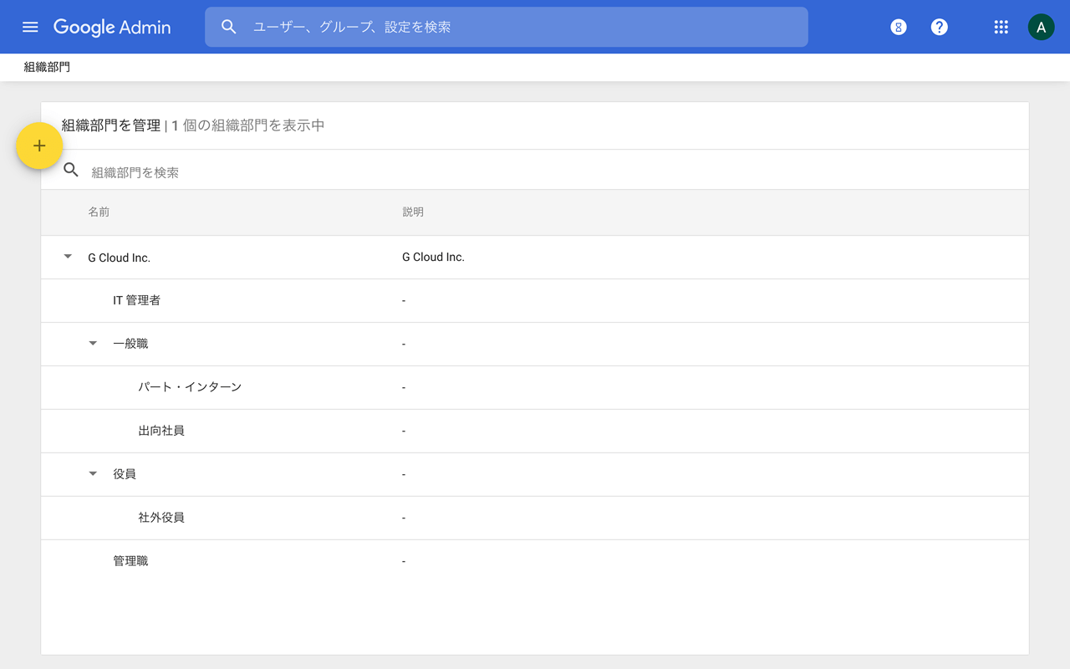Image resolution: width=1070 pixels, height=669 pixels.
Task: Click the yellow plus add button
Action: 39,146
